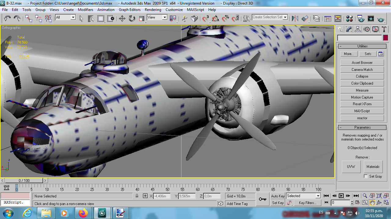Open the selection filter All dropdown
This screenshot has width=391, height=219.
(65, 17)
